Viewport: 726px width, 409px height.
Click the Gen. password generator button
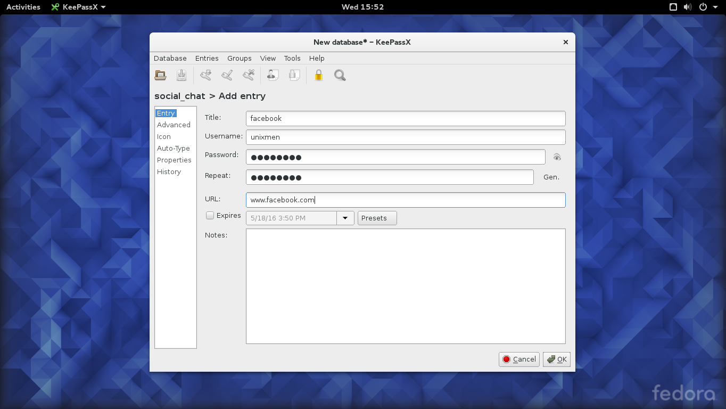(551, 177)
